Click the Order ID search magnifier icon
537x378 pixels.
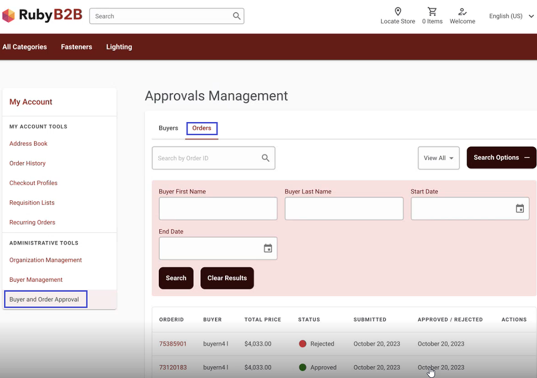coord(265,158)
